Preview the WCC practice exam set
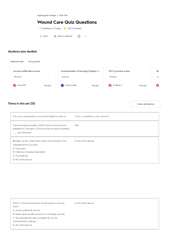 pyautogui.click(x=143, y=85)
